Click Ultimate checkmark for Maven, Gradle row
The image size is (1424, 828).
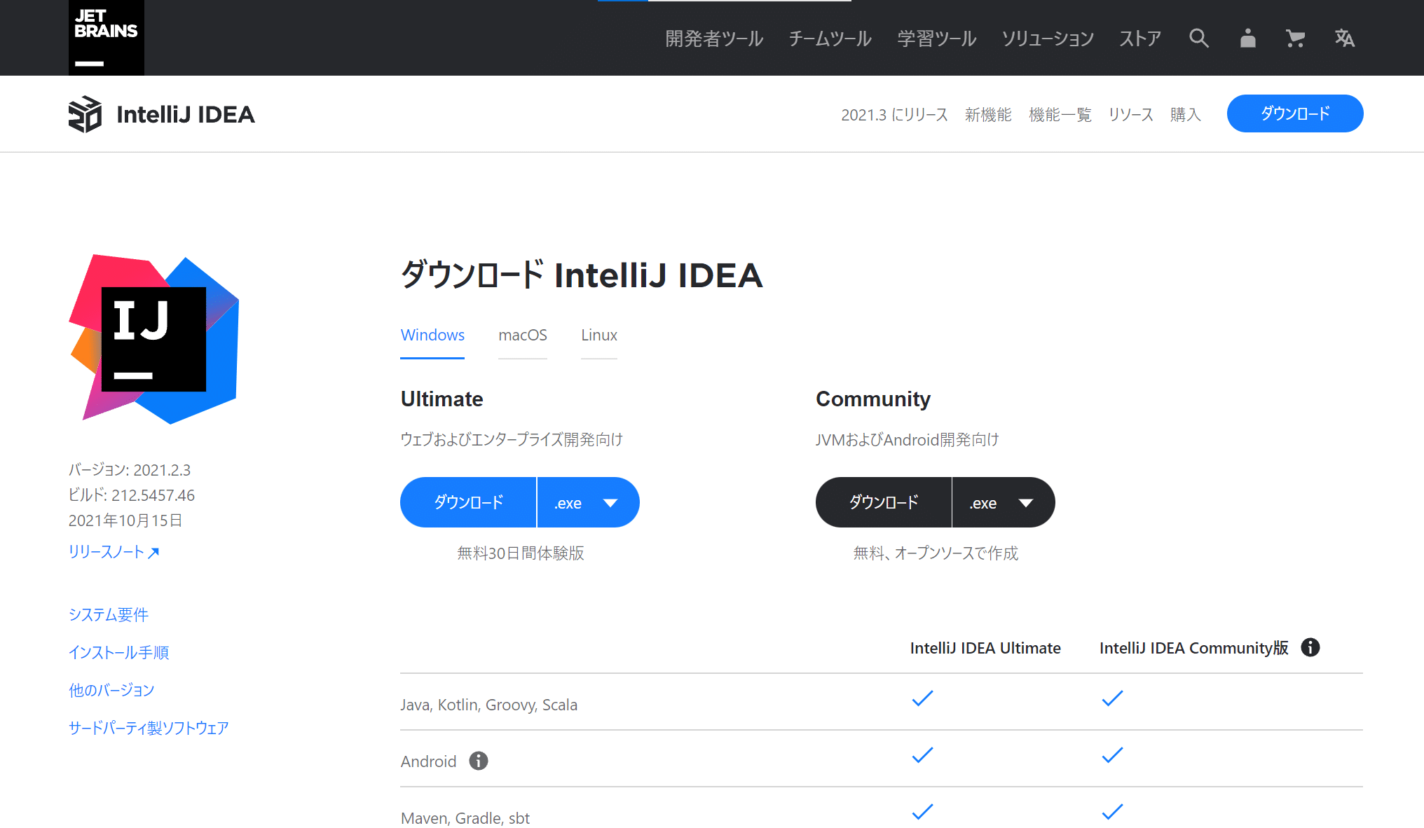tap(922, 812)
